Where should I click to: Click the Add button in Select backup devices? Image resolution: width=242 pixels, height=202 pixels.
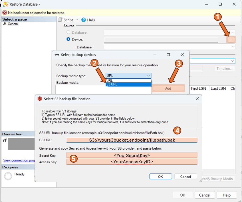pos(168,88)
